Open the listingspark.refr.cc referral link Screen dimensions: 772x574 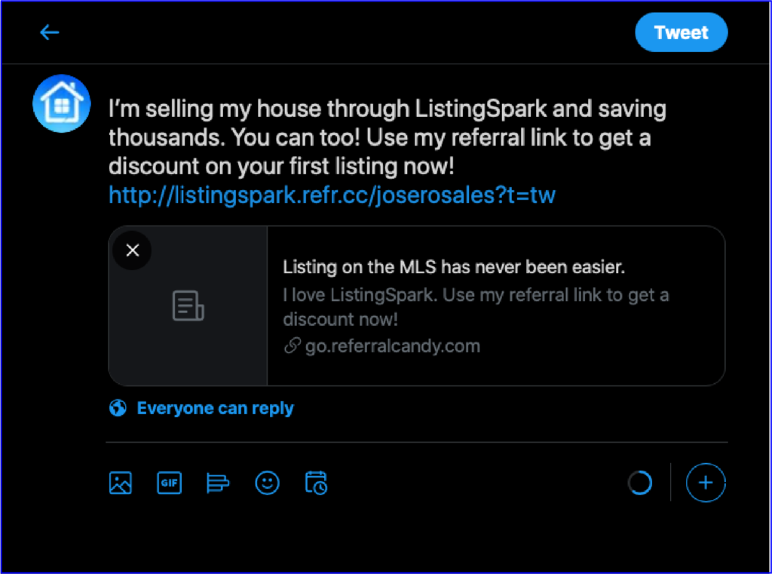pyautogui.click(x=332, y=195)
